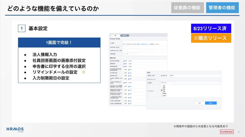Click the orange ※順次リリース label

click(x=211, y=38)
